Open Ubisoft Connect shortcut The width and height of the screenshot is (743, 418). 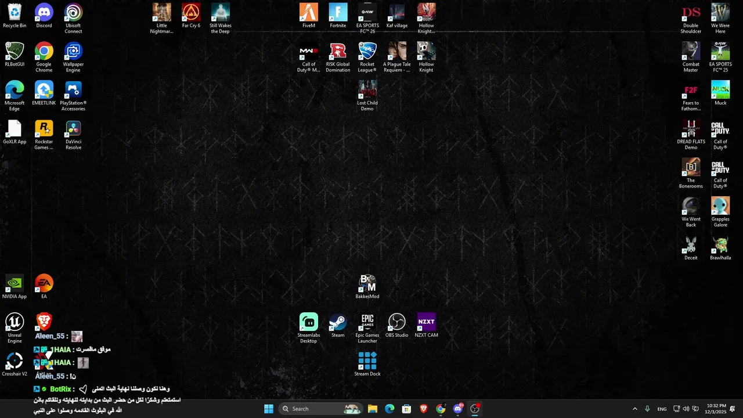73,19
